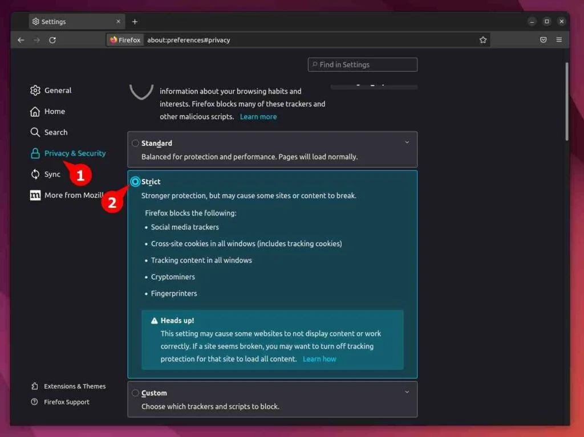Open the Search settings category

[x=49, y=132]
